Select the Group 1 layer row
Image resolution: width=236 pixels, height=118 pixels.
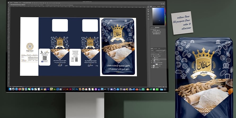point(159,59)
